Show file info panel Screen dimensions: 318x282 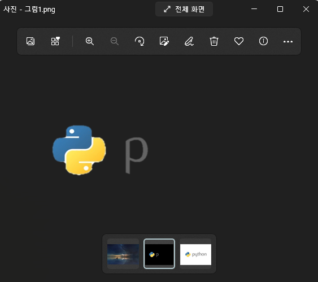[x=263, y=41]
